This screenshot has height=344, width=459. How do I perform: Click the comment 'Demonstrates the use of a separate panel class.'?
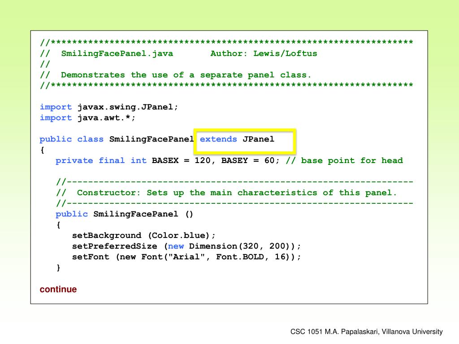click(186, 75)
